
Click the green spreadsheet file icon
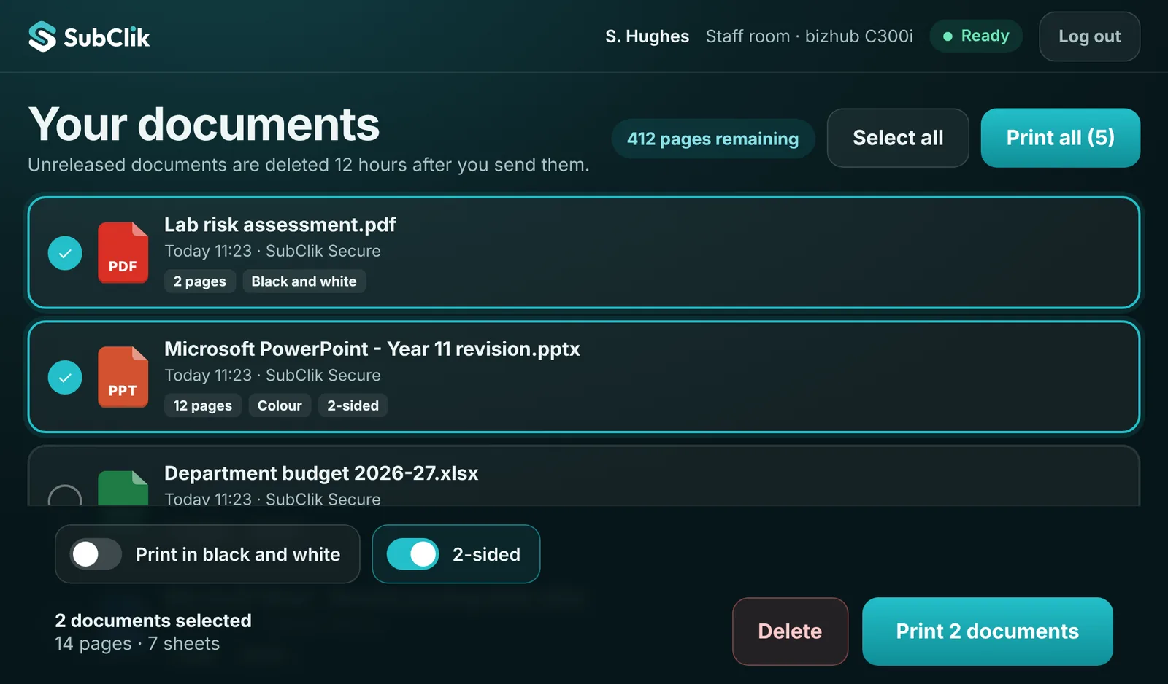[x=123, y=488]
